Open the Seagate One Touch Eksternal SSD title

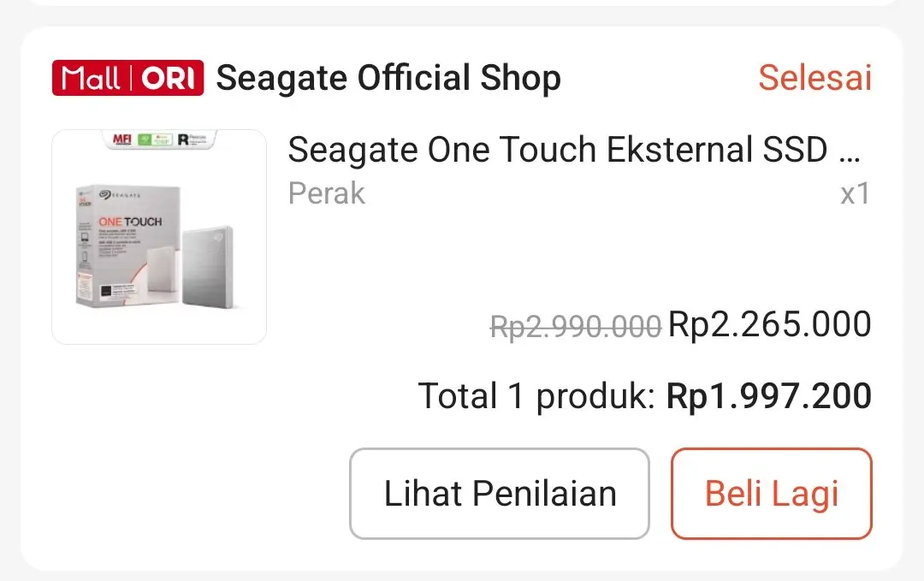574,151
